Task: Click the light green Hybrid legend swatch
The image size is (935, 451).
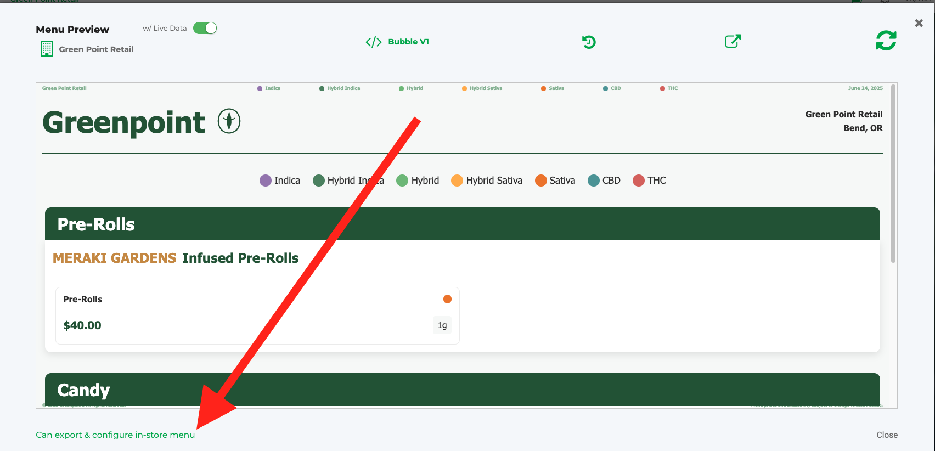Action: coord(402,181)
